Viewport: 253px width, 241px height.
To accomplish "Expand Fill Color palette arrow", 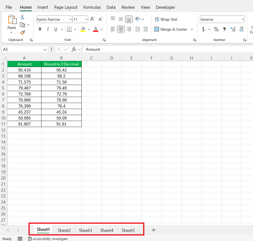I will pyautogui.click(x=89, y=29).
